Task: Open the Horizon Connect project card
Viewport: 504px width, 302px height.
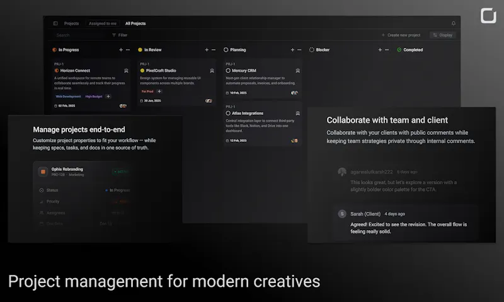Action: [x=91, y=85]
